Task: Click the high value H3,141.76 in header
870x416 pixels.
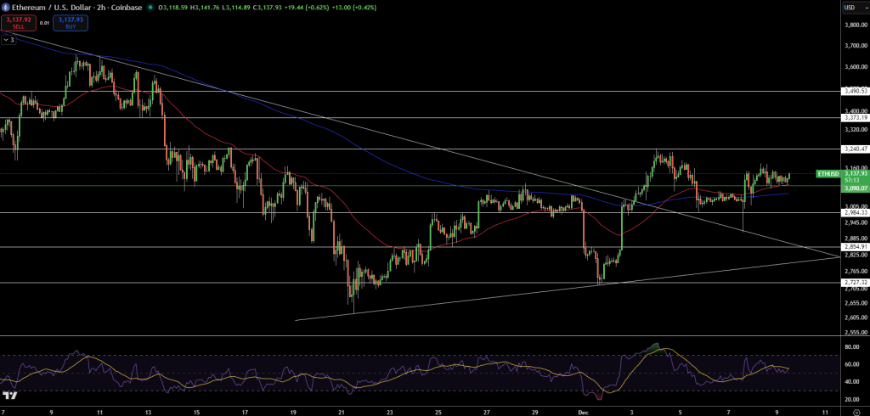Action: pos(203,8)
